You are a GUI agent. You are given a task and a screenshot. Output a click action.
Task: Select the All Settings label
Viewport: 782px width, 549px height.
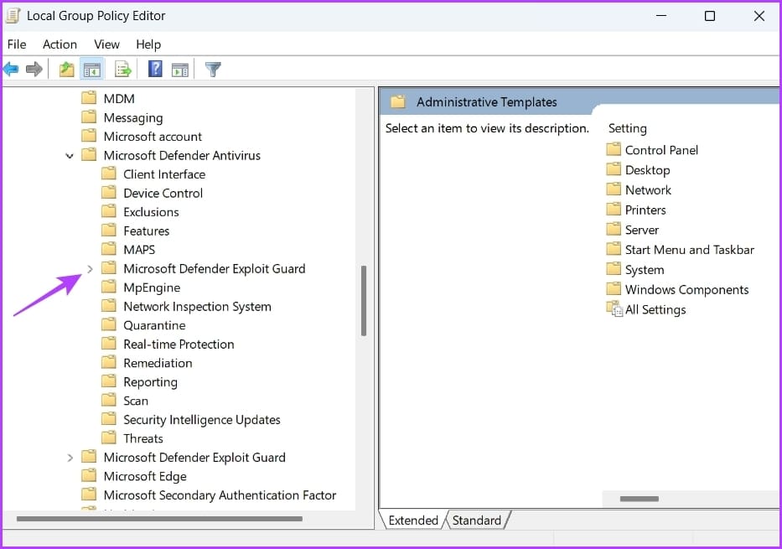[655, 309]
